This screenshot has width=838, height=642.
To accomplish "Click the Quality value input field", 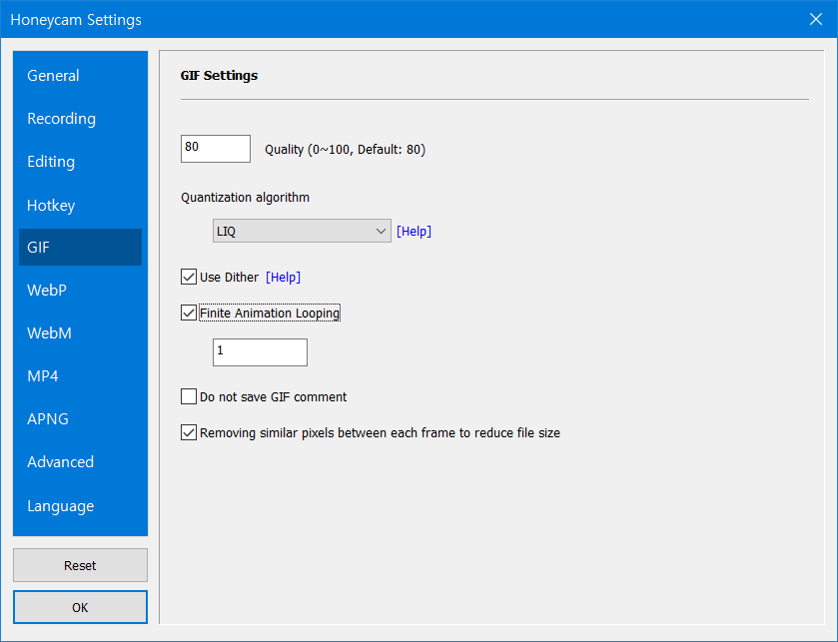I will [215, 148].
